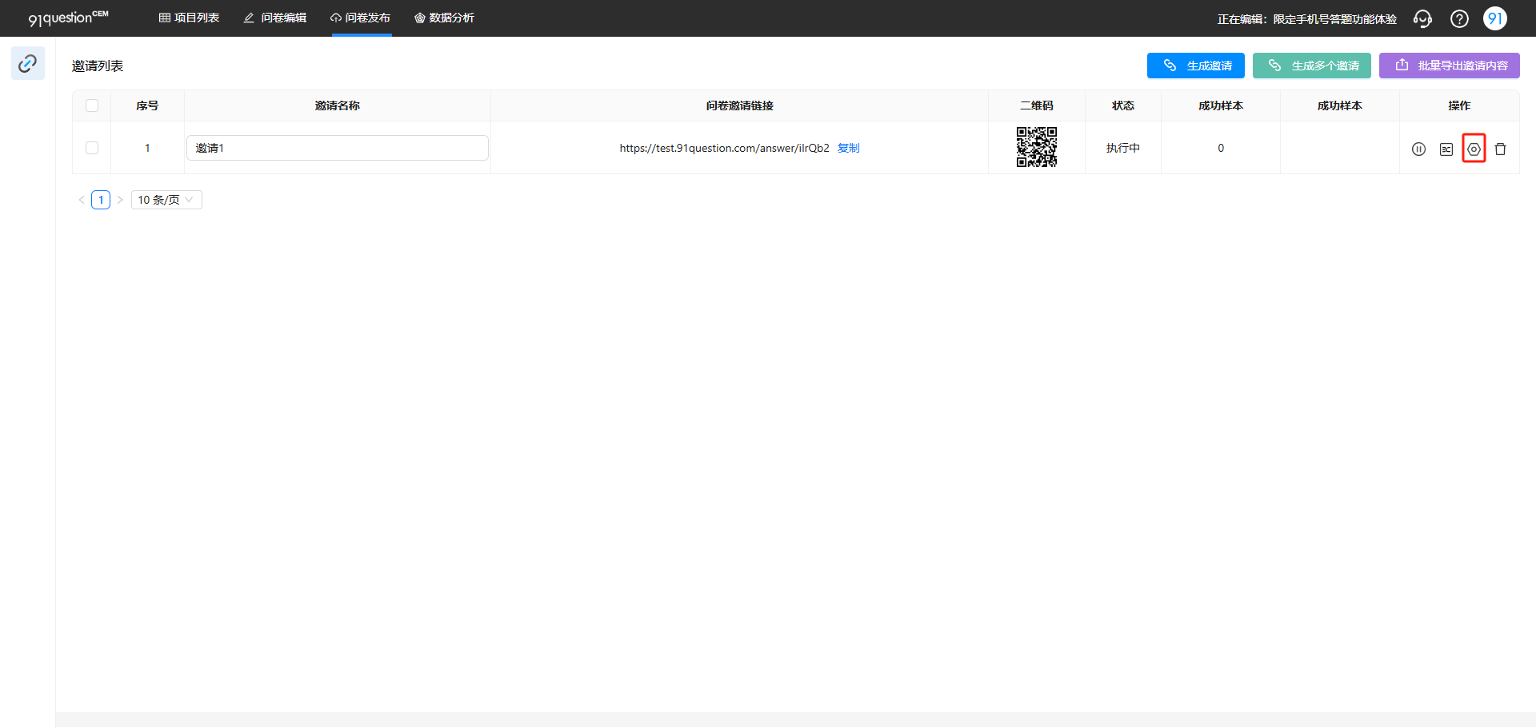The height and width of the screenshot is (728, 1536).
Task: Open settings gear icon for 邀请1
Action: [x=1474, y=149]
